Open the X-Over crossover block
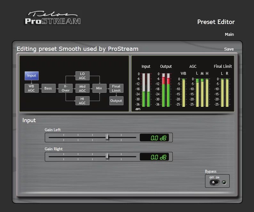254x212 pixels. pyautogui.click(x=66, y=88)
